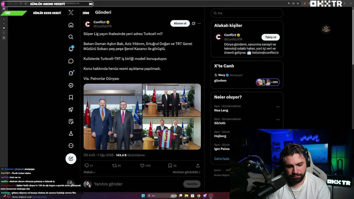
Task: Open Discord from the taskbar
Action: click(x=205, y=196)
